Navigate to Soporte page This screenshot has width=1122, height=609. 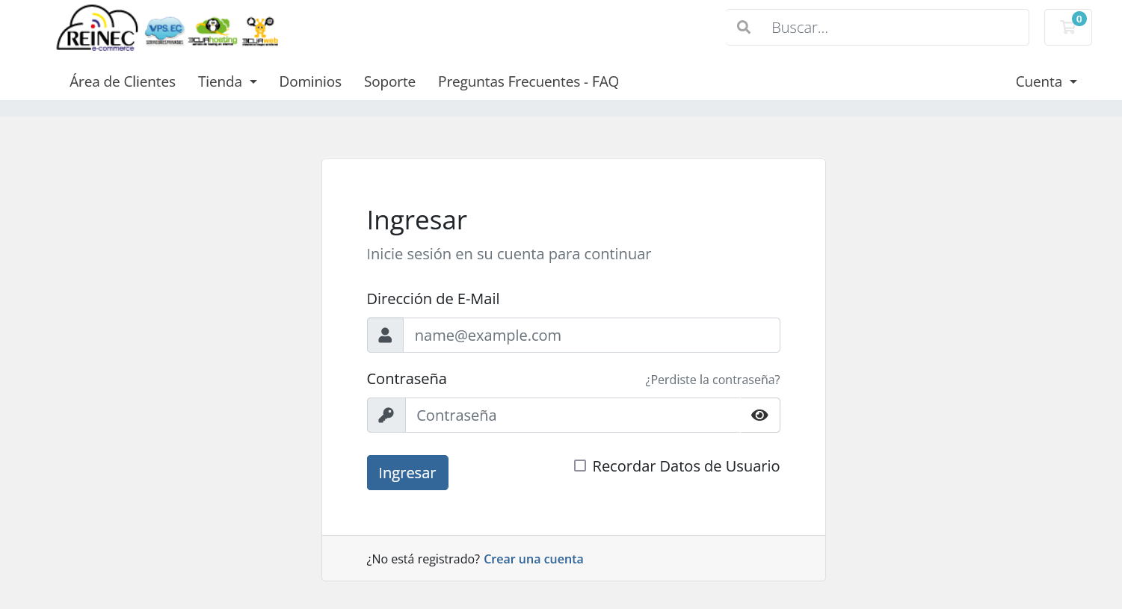pyautogui.click(x=389, y=81)
